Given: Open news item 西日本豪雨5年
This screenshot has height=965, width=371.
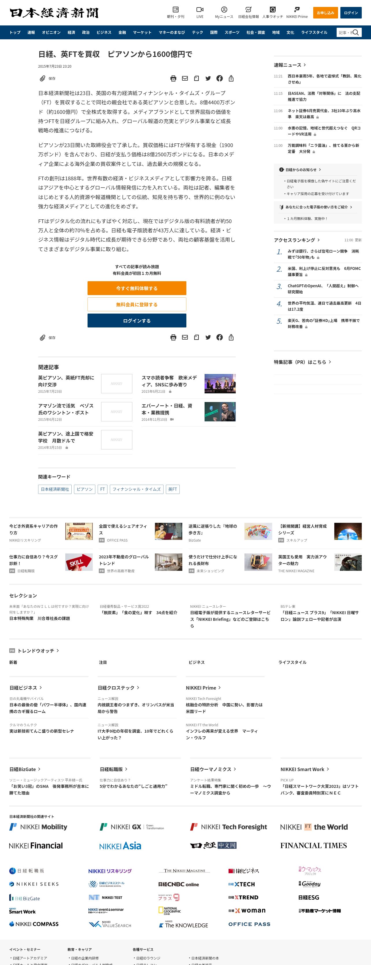Looking at the screenshot, I should 324,79.
